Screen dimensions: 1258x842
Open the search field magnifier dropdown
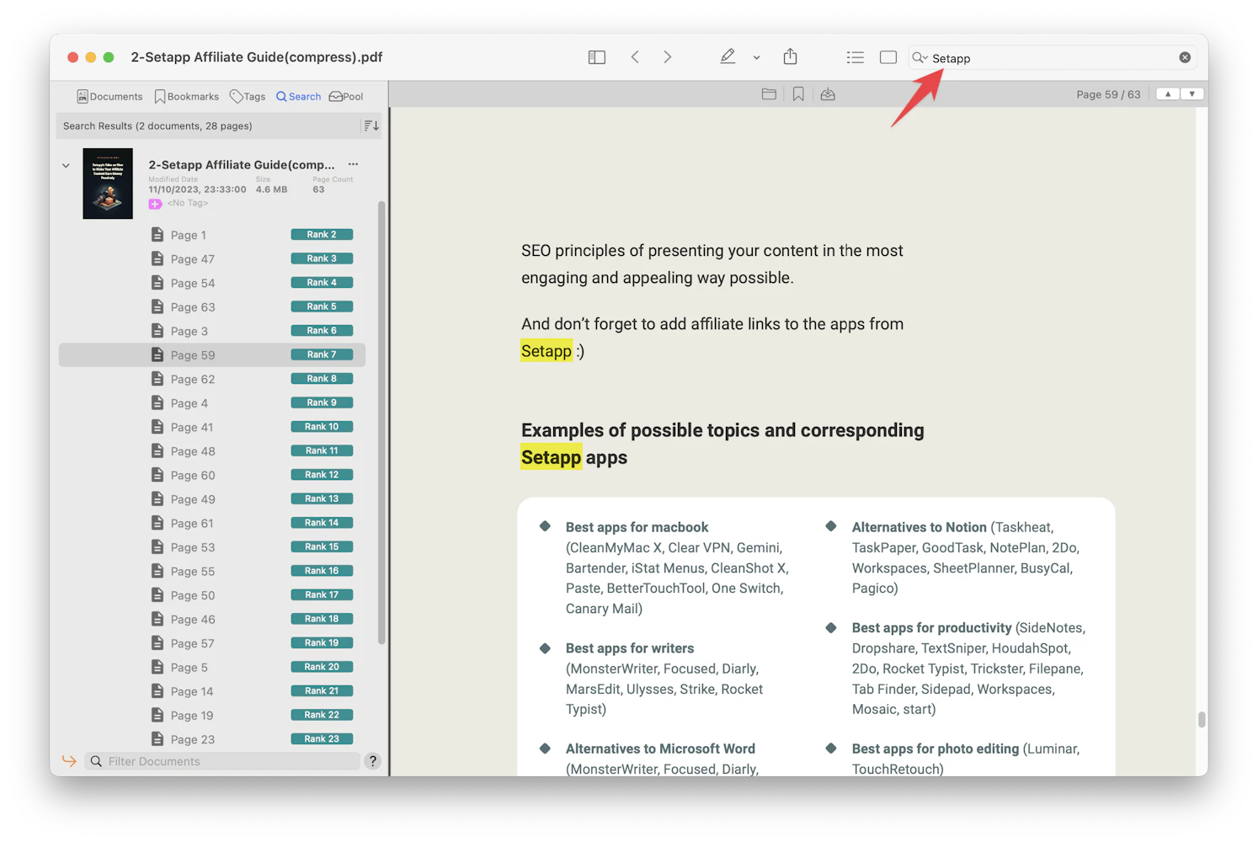[920, 57]
